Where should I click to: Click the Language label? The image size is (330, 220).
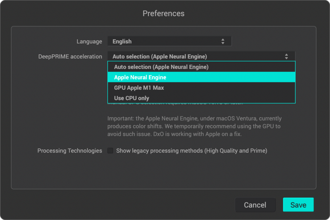(x=89, y=41)
